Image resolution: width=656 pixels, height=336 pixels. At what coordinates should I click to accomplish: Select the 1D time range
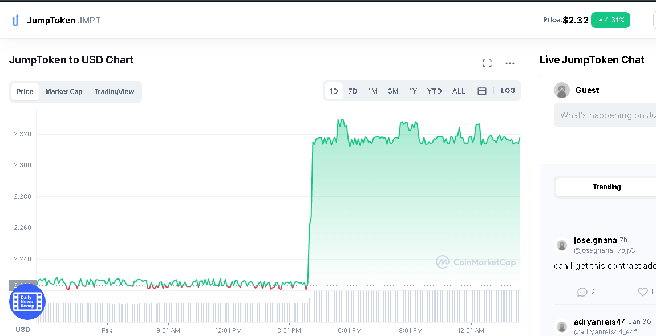[x=334, y=91]
